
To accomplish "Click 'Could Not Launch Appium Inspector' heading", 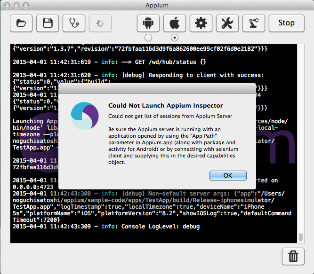I will point(166,106).
